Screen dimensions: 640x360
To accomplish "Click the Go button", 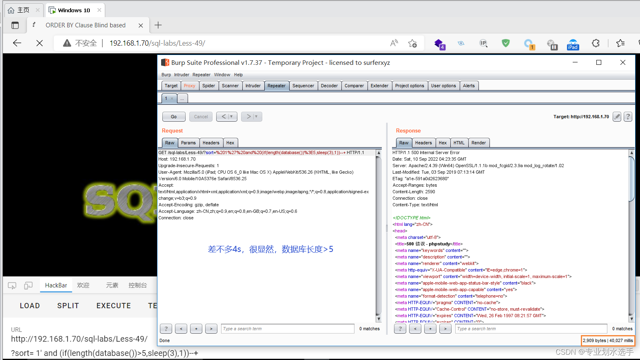I will pos(174,117).
